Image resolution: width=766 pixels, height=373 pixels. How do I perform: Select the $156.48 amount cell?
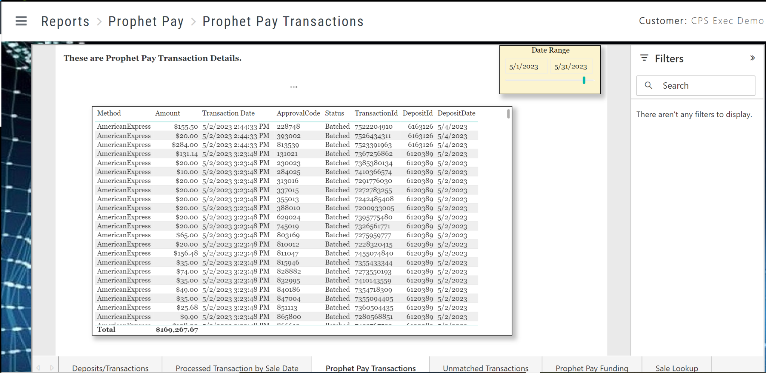click(186, 253)
